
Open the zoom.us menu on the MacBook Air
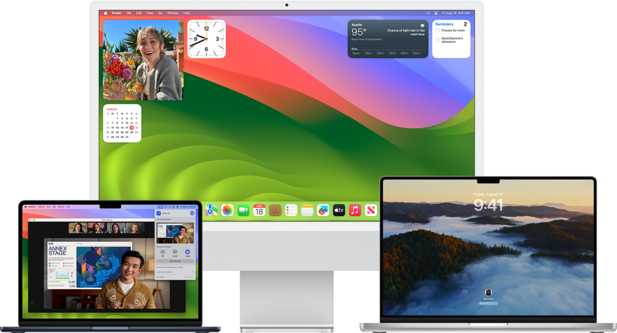click(32, 207)
